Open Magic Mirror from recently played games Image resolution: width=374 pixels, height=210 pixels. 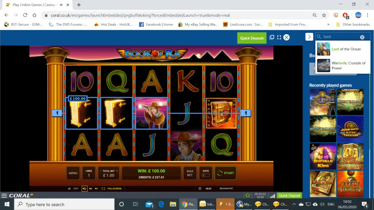pyautogui.click(x=323, y=102)
